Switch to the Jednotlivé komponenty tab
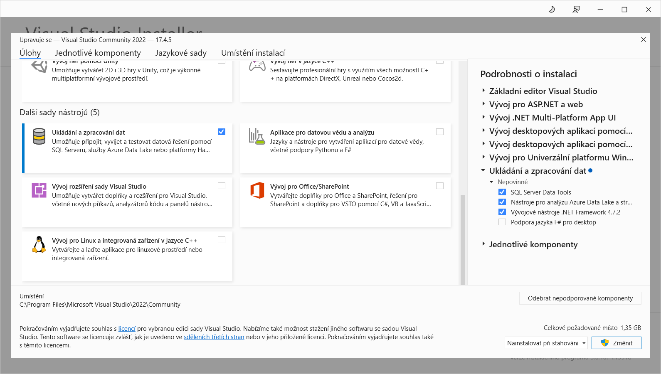Image resolution: width=661 pixels, height=374 pixels. 98,53
